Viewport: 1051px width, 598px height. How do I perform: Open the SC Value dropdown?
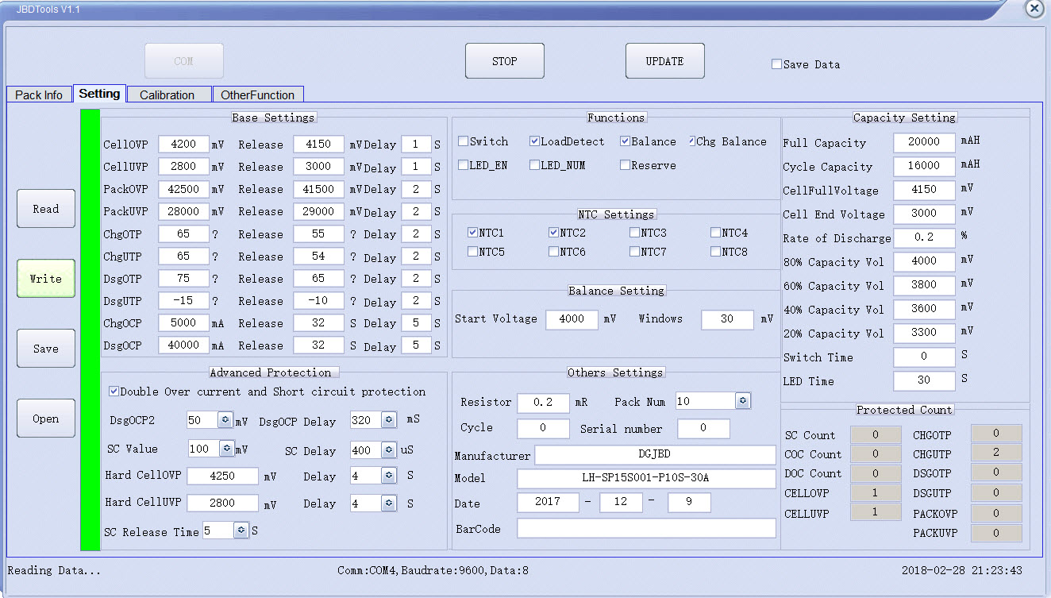pyautogui.click(x=225, y=449)
